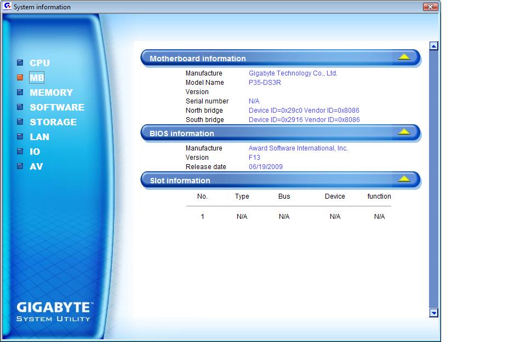Click the square icon beside STORAGE
This screenshot has height=342, width=526.
tap(20, 122)
